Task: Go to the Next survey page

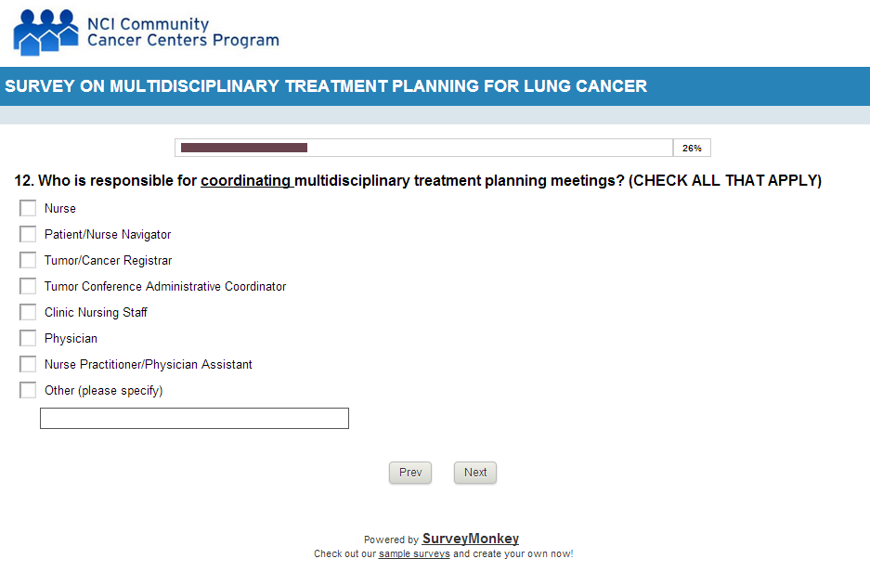Action: point(475,473)
